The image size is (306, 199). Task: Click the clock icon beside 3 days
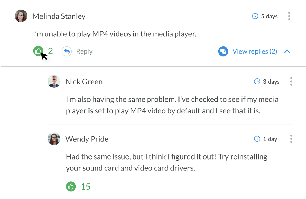click(257, 82)
